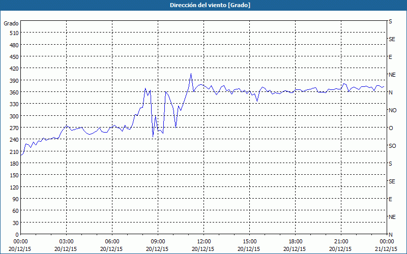The width and height of the screenshot is (407, 254).
Task: Select the 210 y-axis tick label
Action: pyautogui.click(x=14, y=152)
